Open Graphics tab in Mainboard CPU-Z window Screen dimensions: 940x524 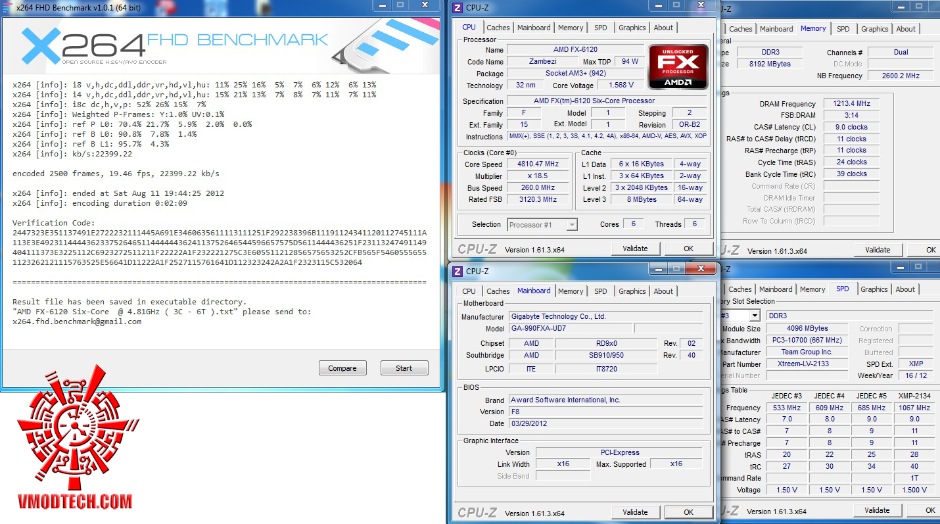click(x=632, y=291)
